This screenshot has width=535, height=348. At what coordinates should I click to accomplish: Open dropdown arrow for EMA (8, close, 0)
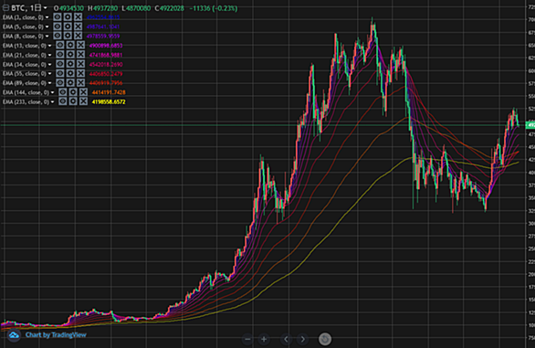coord(47,36)
